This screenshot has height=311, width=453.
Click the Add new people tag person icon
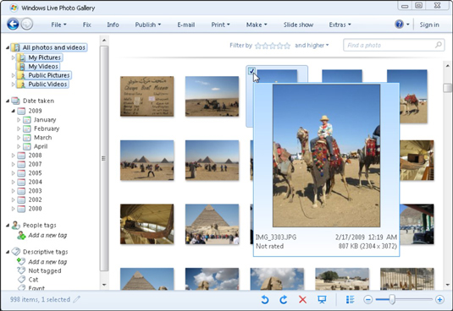click(x=21, y=235)
